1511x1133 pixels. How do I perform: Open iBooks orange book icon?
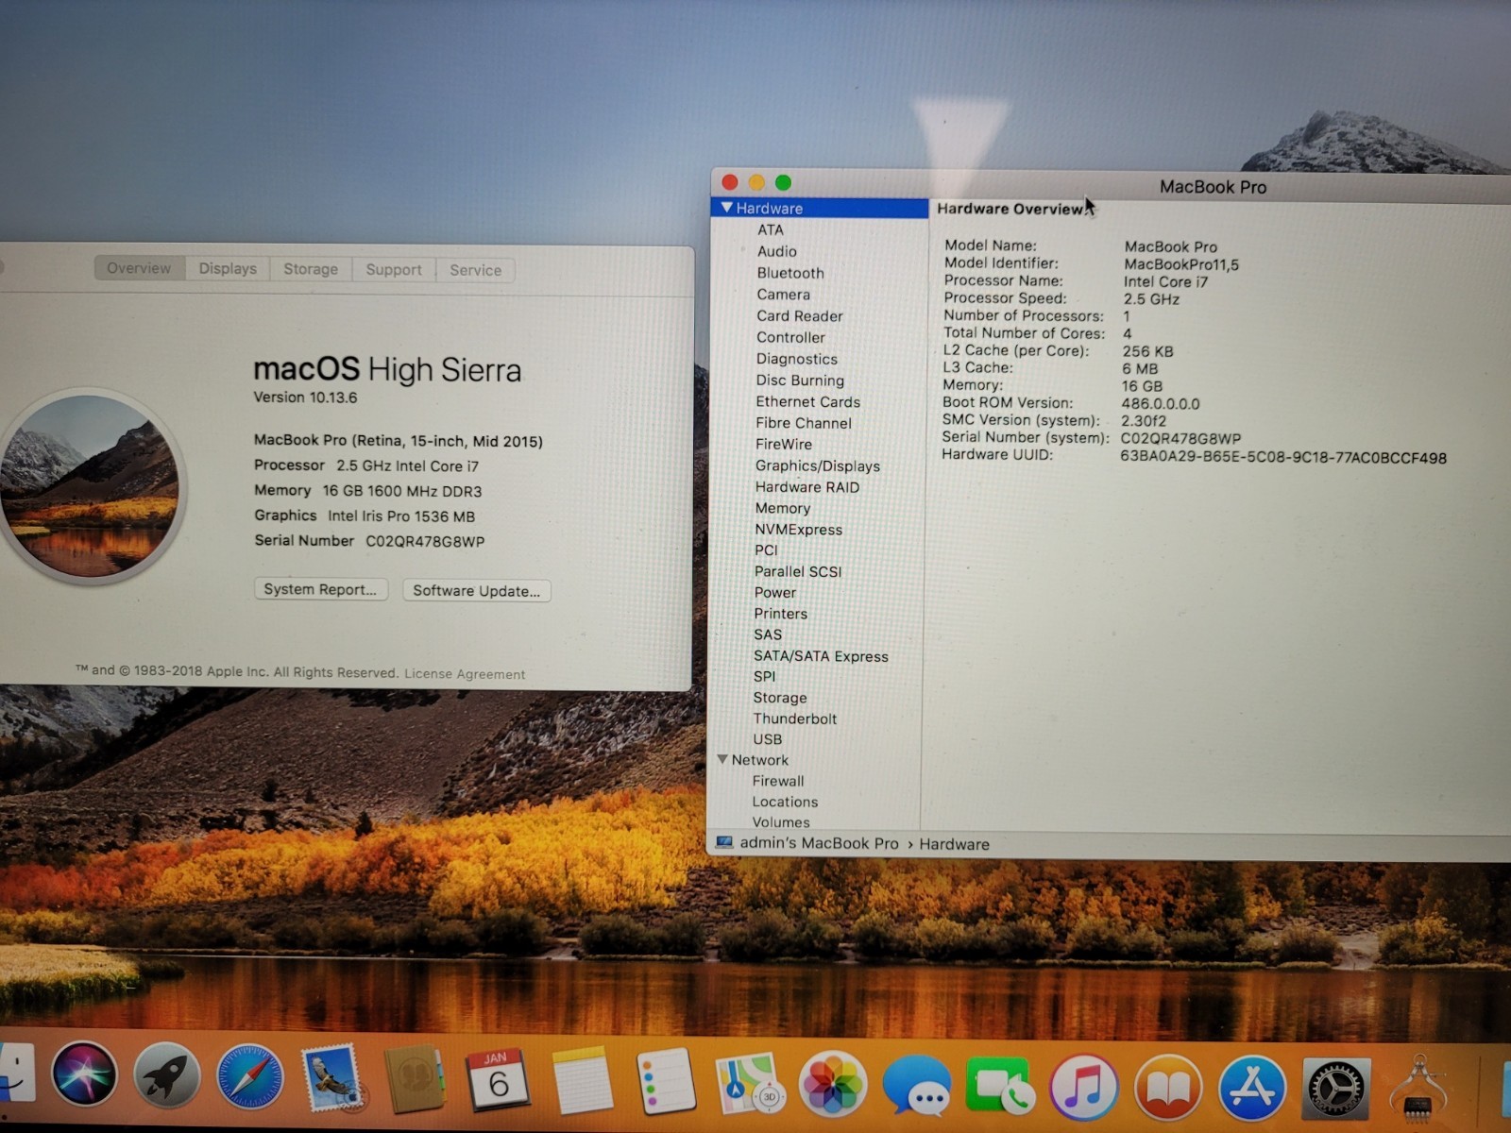(1167, 1088)
